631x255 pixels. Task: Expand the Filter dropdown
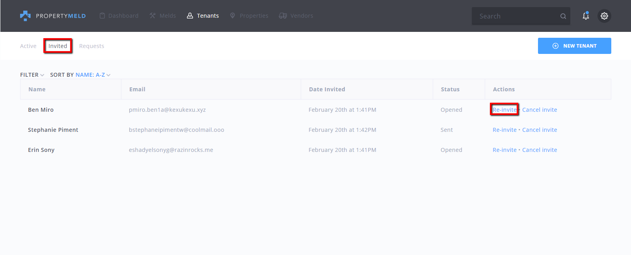tap(32, 75)
